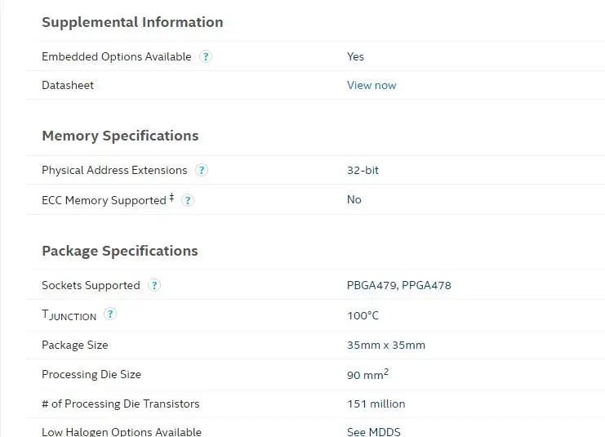The height and width of the screenshot is (437, 605).
Task: Click the '90 mm²' die size value
Action: point(367,375)
